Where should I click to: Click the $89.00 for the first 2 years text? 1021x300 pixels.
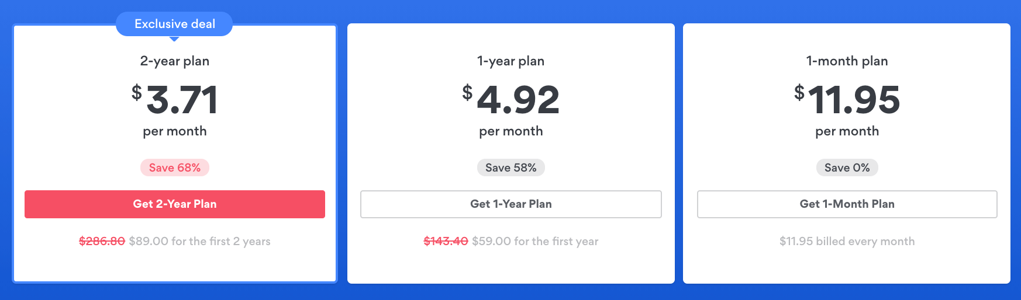coord(199,241)
